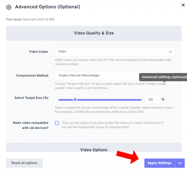Click the gear icon beside Advanced Options
Screen dimensions: 187x174
click(9, 7)
